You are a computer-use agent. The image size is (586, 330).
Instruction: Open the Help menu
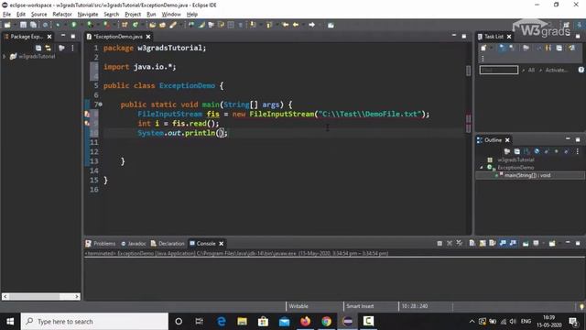(192, 15)
